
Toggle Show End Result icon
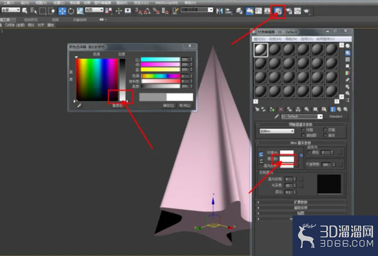[333, 109]
